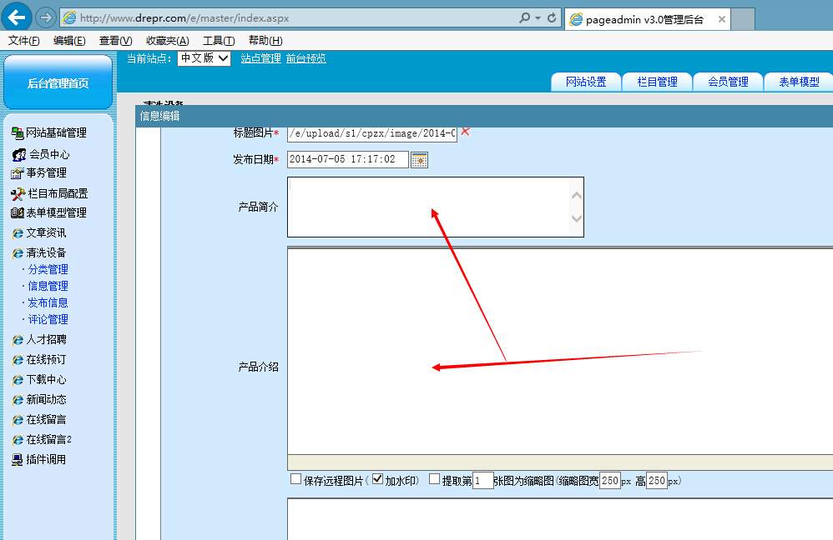
Task: Open the 中文版 site dropdown
Action: pos(204,58)
